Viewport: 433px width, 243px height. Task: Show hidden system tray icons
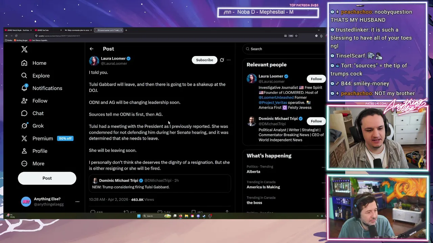318,216
